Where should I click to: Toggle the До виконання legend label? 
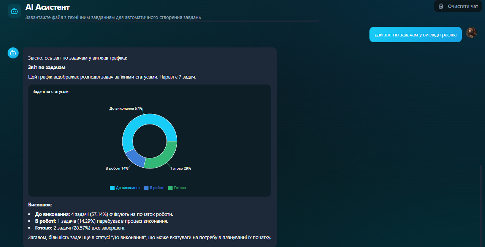click(128, 188)
